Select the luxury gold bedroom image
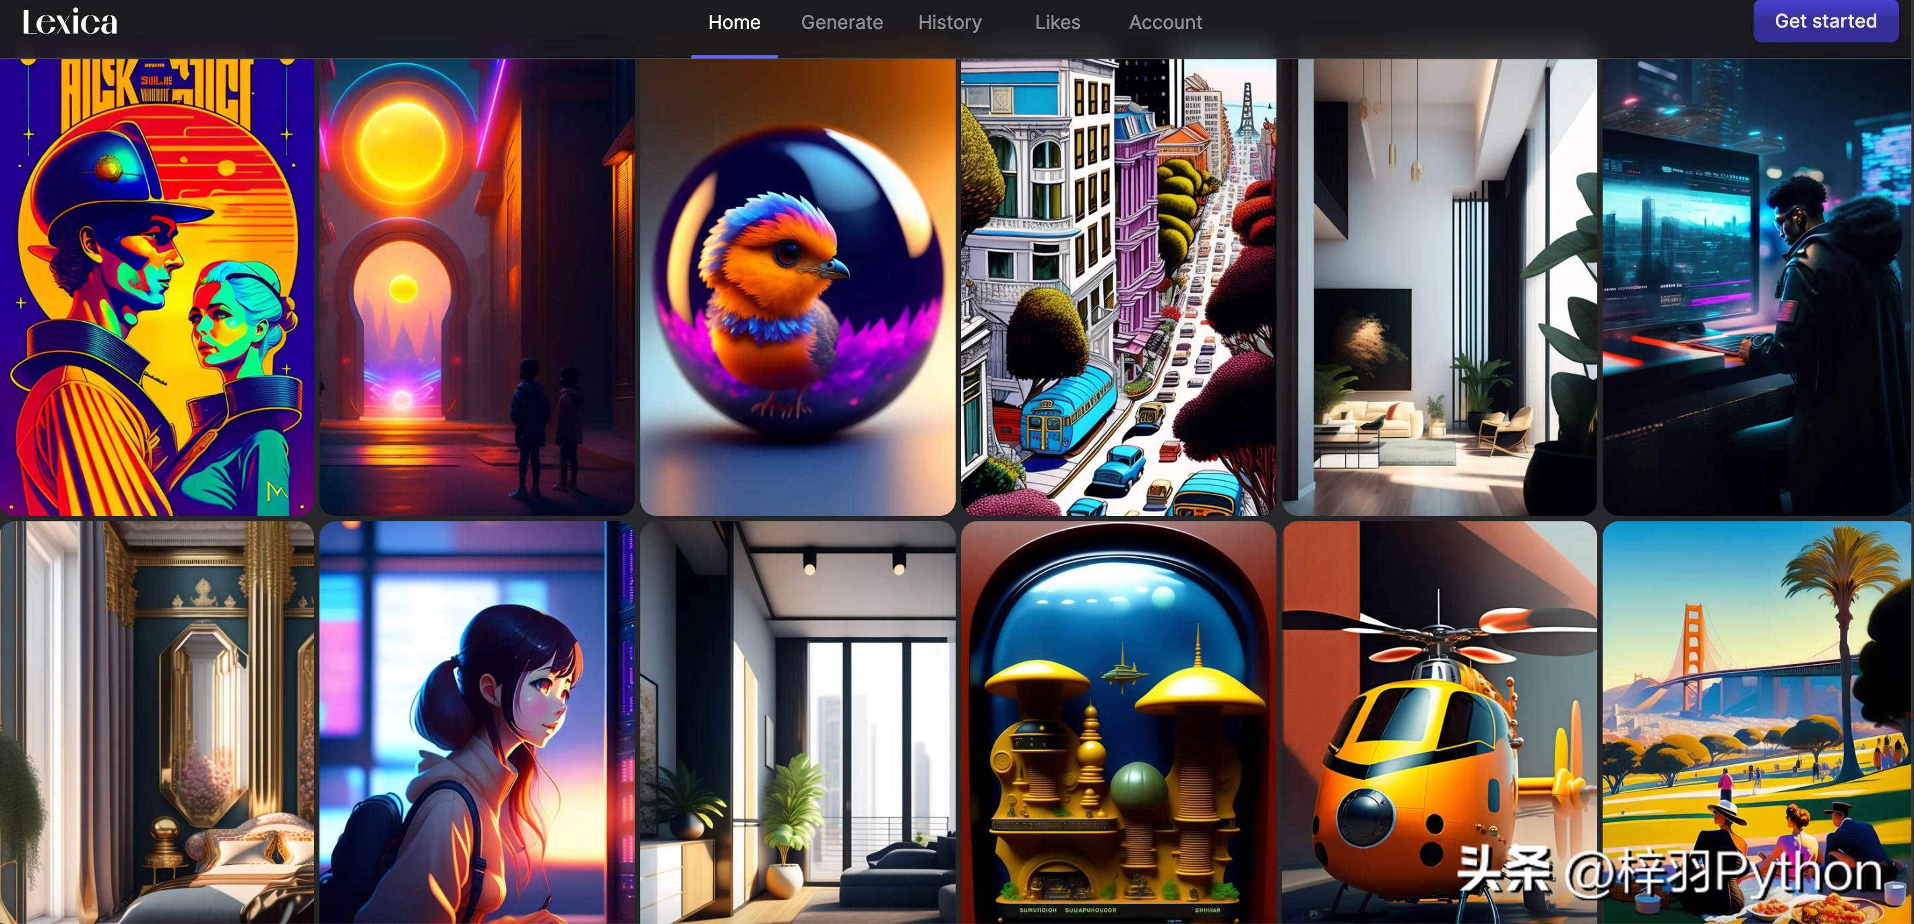 click(157, 722)
